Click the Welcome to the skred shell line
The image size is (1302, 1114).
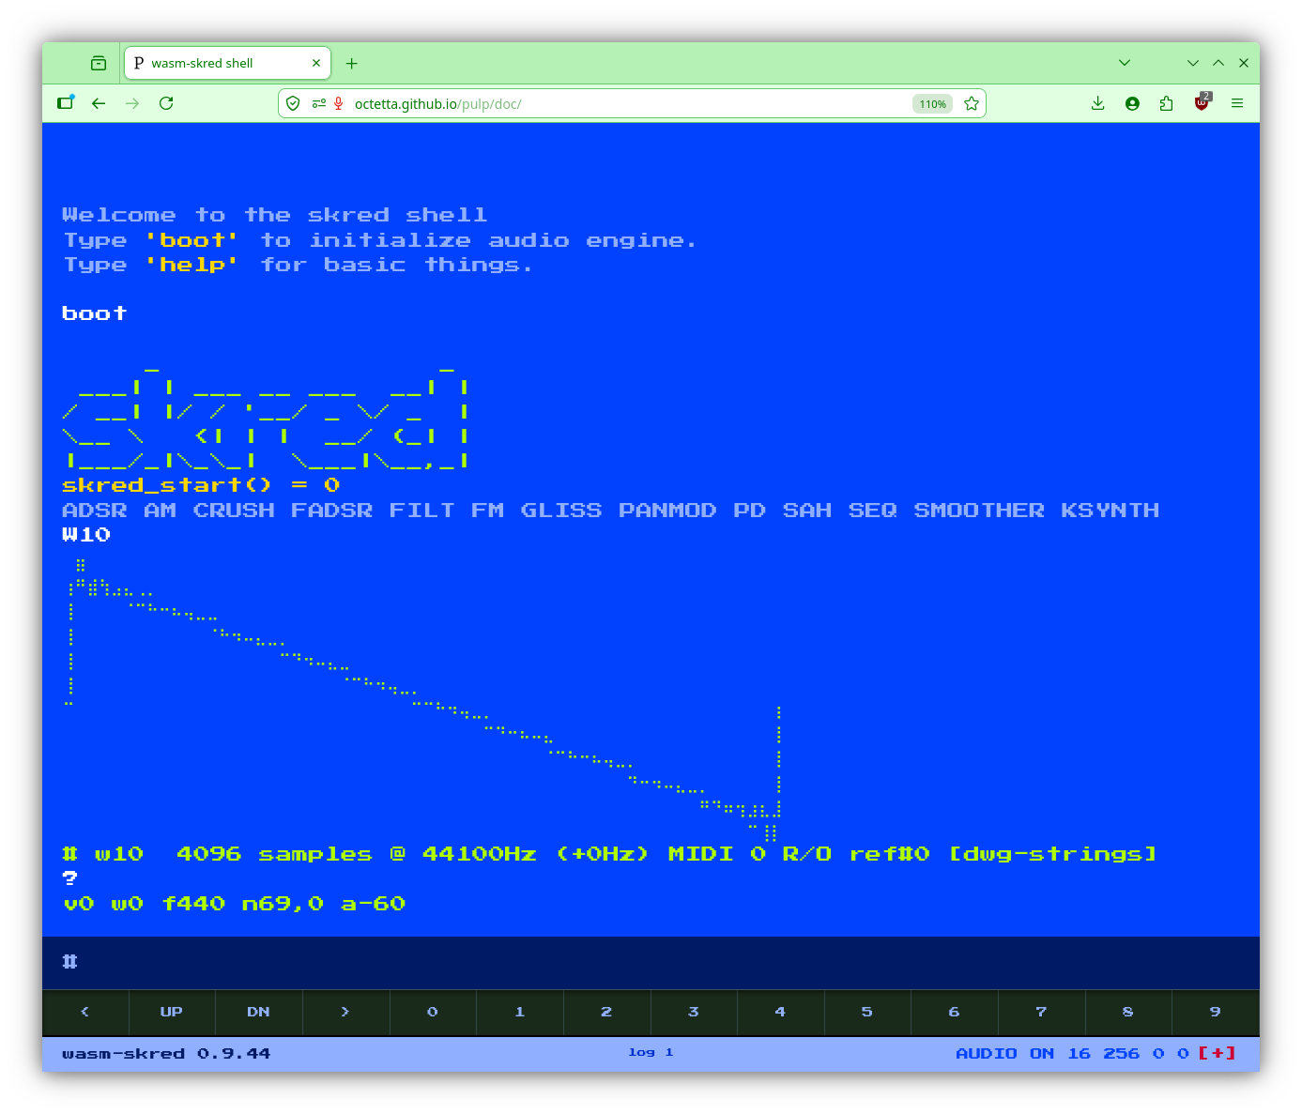[274, 215]
